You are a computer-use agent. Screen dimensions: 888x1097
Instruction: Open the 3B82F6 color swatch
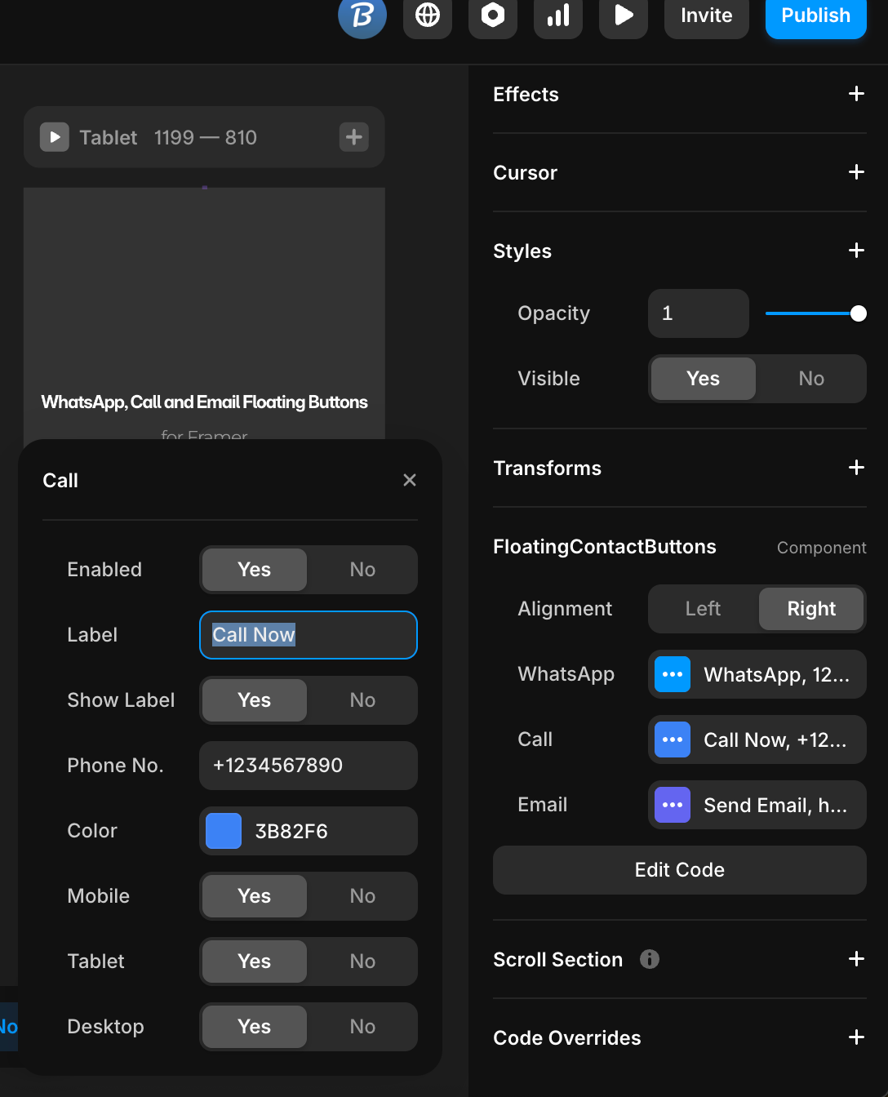click(x=224, y=831)
